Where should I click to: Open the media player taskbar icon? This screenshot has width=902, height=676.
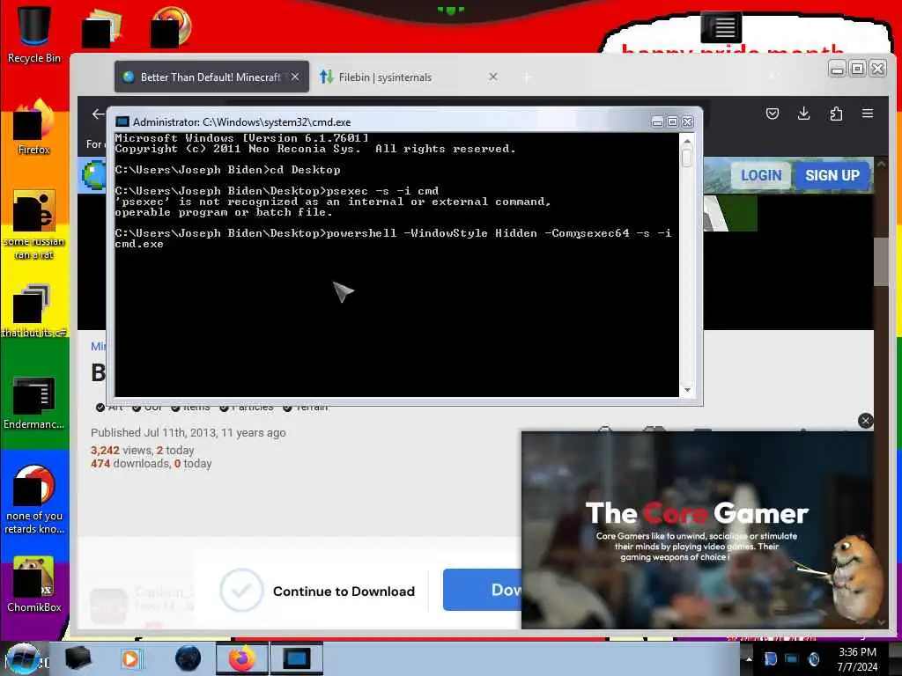click(x=130, y=658)
